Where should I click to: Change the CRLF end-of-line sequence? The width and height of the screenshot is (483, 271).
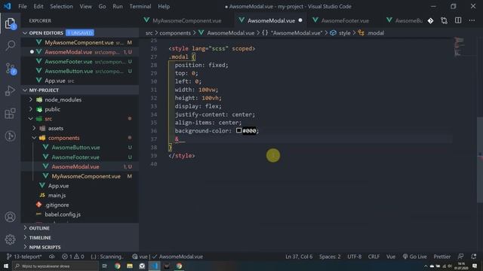374,257
